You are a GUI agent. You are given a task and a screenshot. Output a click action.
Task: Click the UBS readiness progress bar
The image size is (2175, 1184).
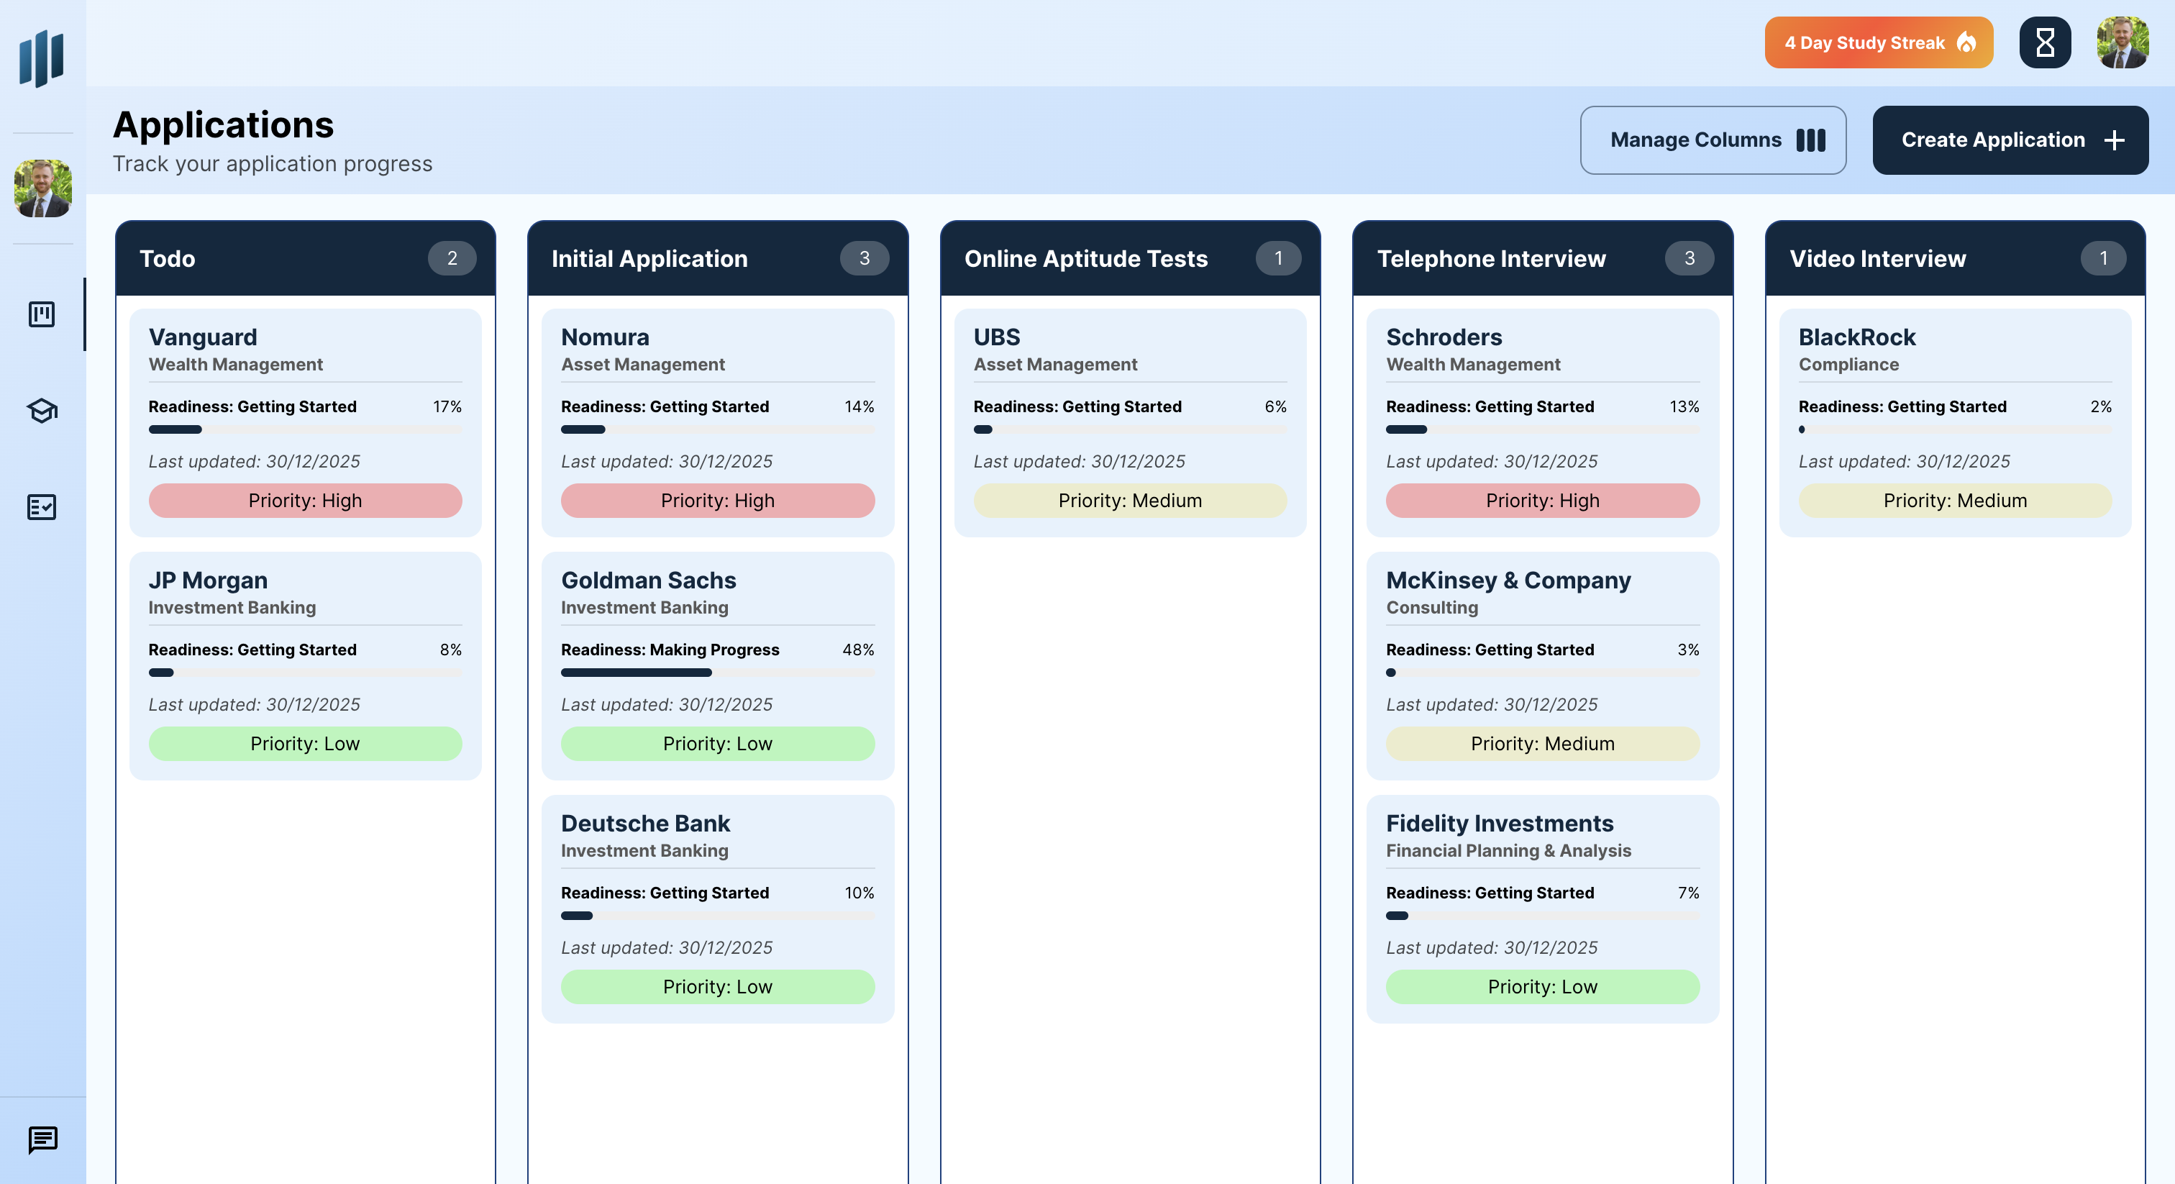click(x=1130, y=429)
